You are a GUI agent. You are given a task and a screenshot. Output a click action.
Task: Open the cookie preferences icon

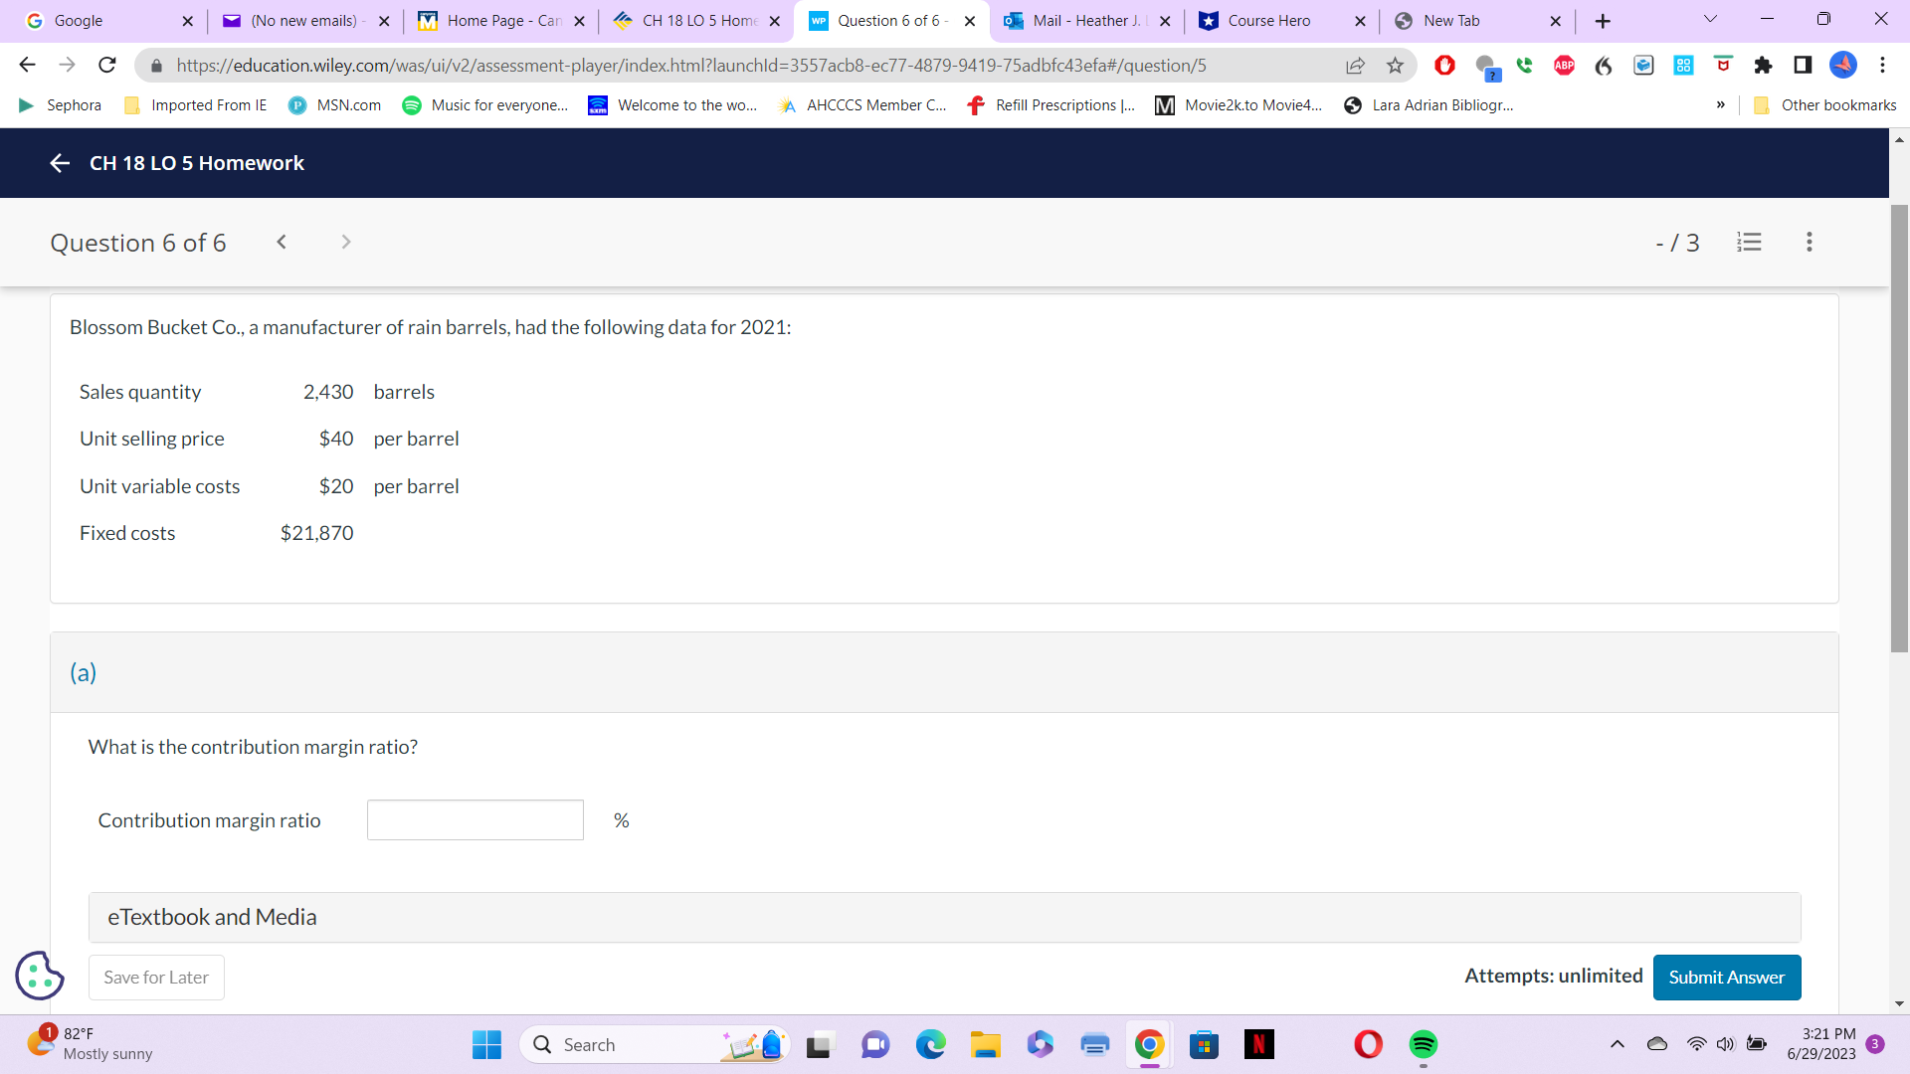click(x=40, y=976)
